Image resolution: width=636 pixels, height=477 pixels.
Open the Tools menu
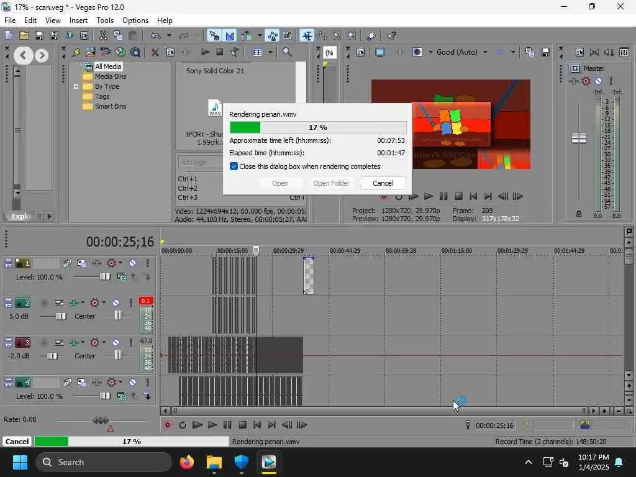pos(104,20)
